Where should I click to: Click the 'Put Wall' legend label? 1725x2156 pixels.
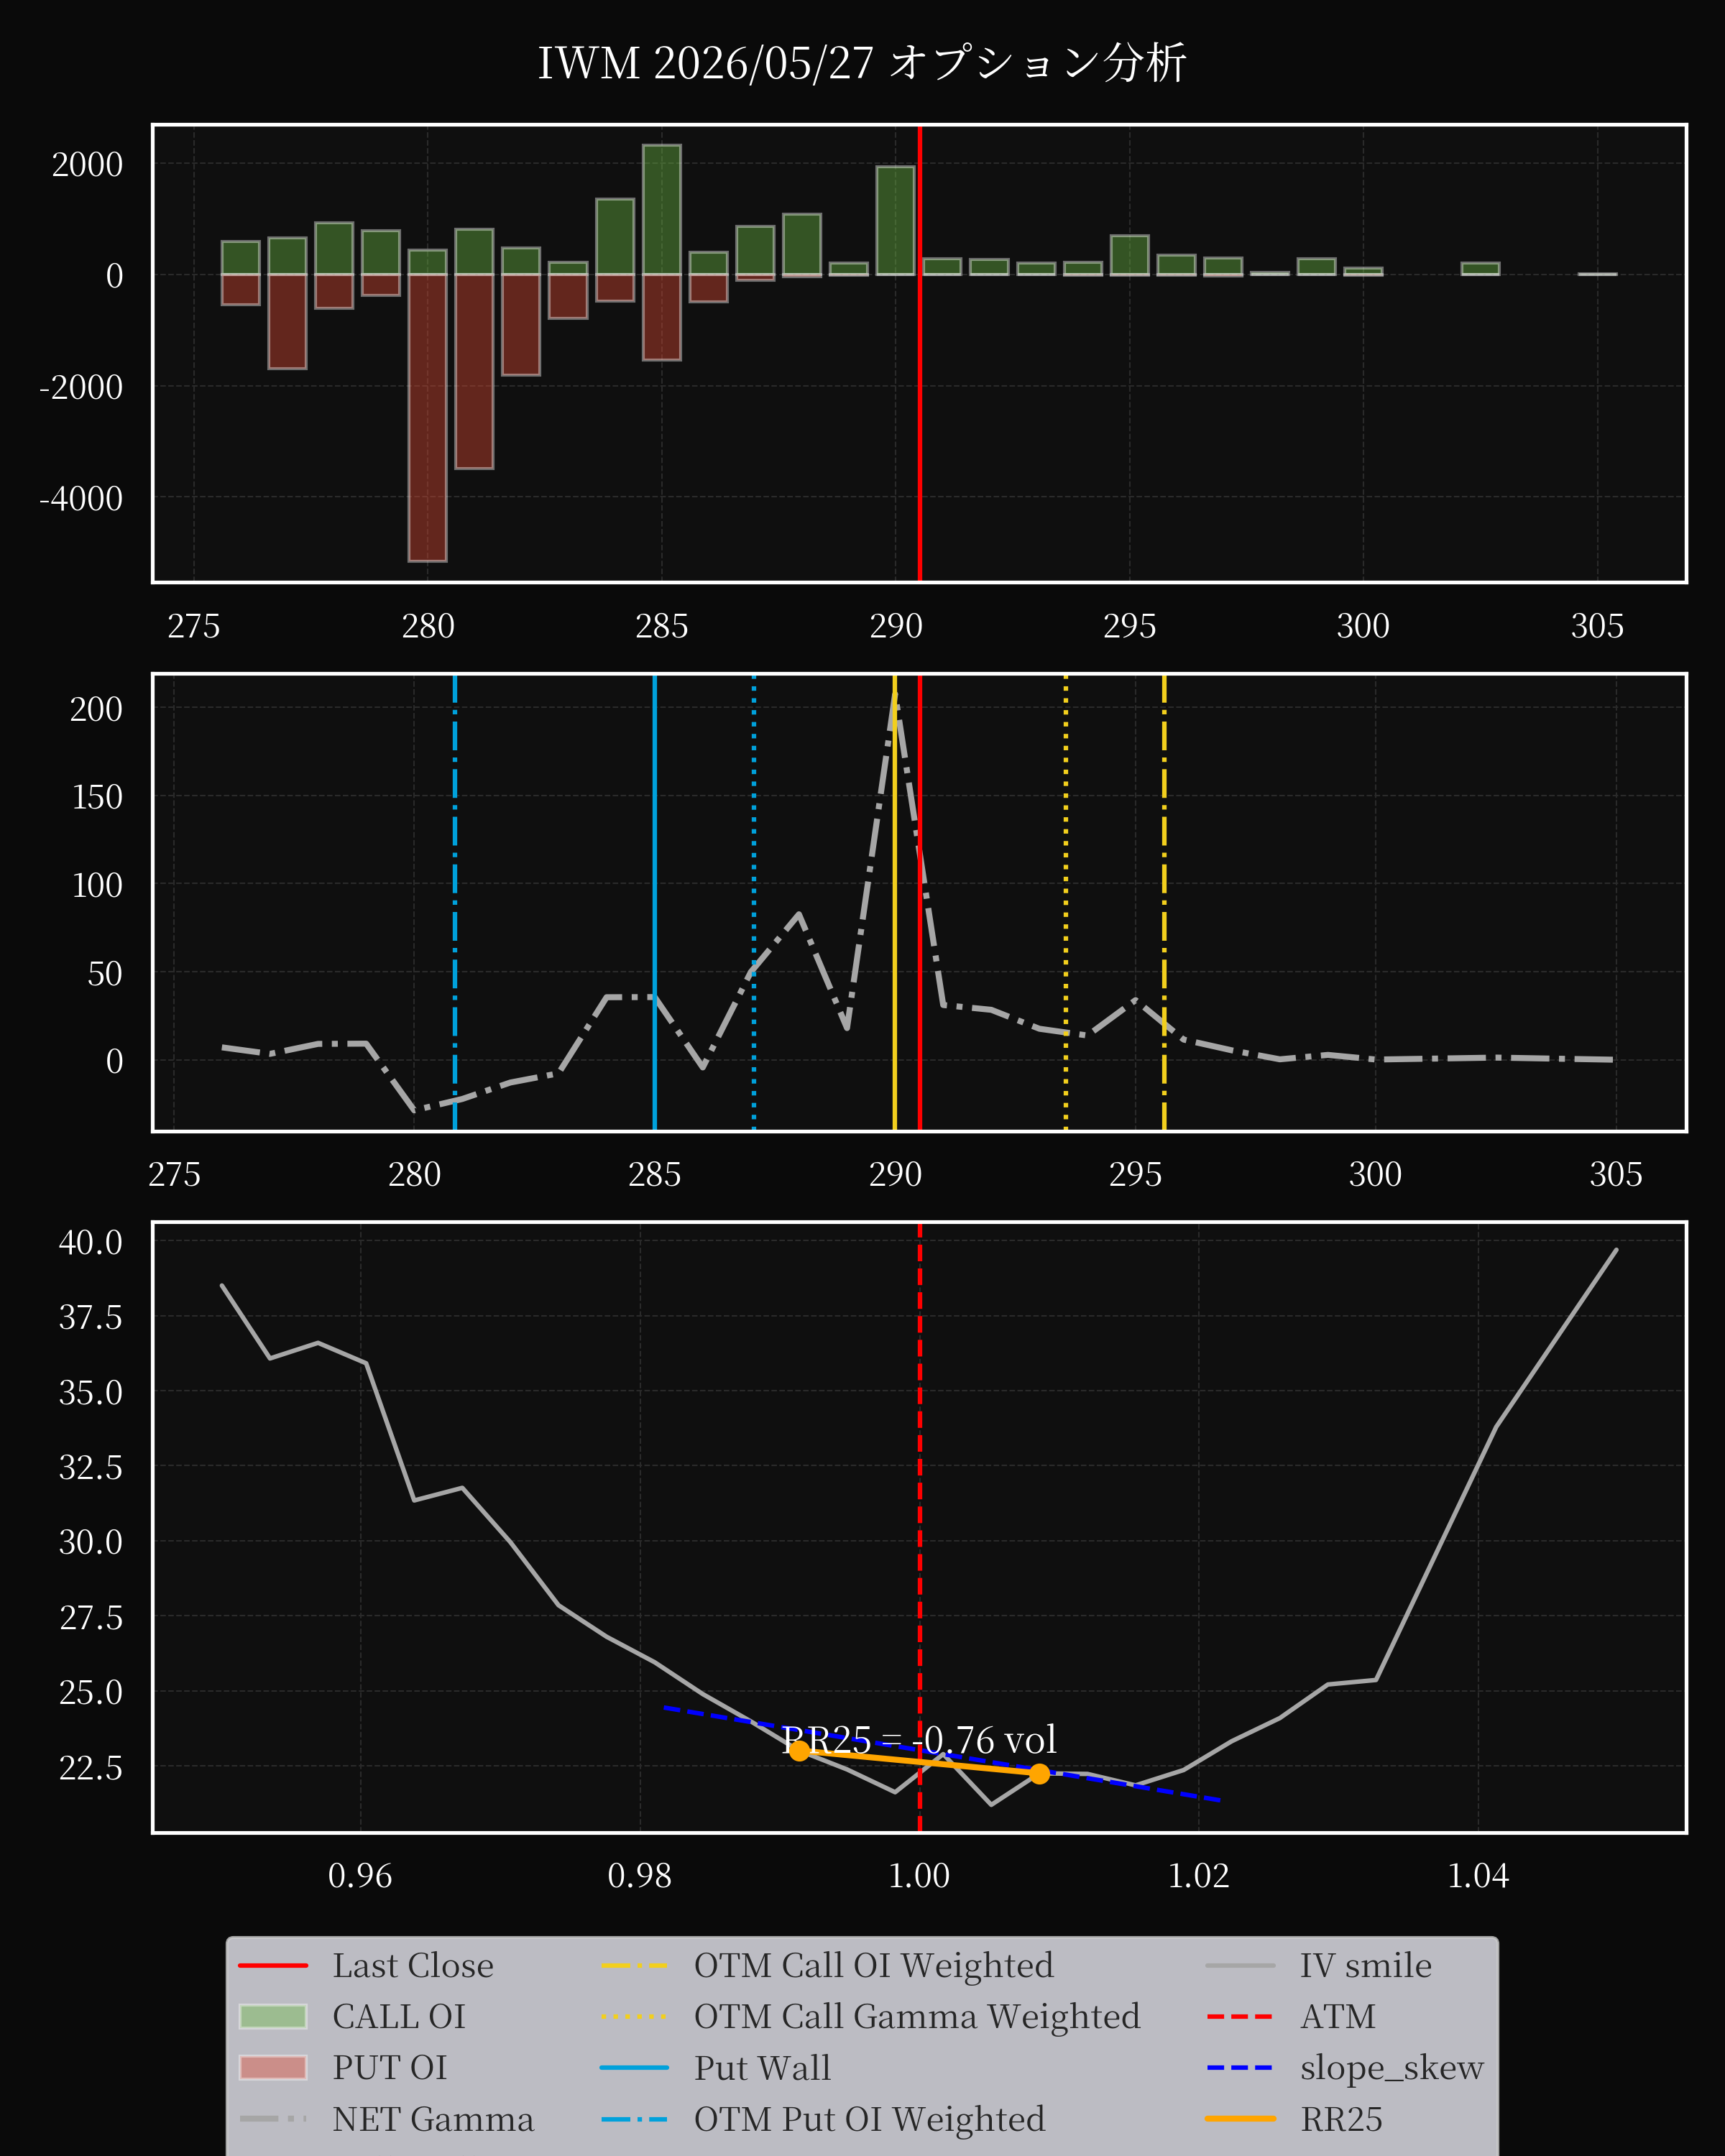[x=762, y=2068]
